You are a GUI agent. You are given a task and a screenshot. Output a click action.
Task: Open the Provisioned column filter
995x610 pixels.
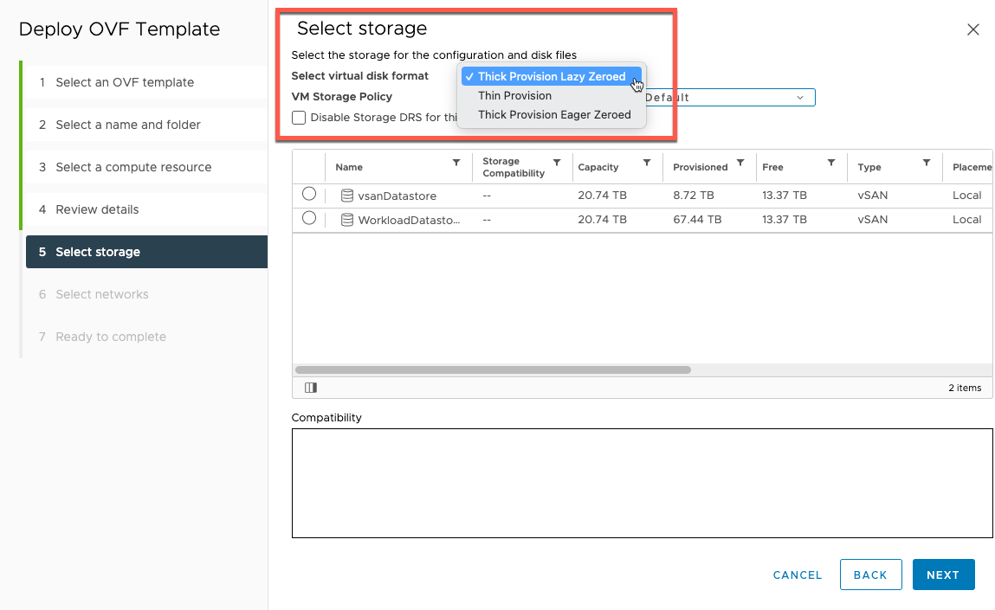[x=740, y=162]
